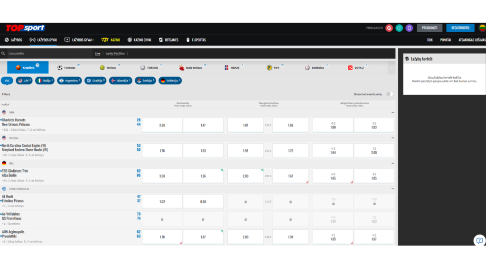Image resolution: width=486 pixels, height=273 pixels.
Task: Collapse the BBL league section
Action: point(393,163)
